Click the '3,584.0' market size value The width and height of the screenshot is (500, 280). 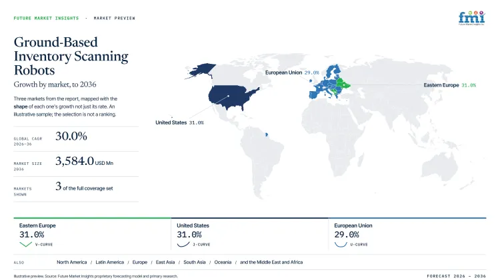(75, 161)
